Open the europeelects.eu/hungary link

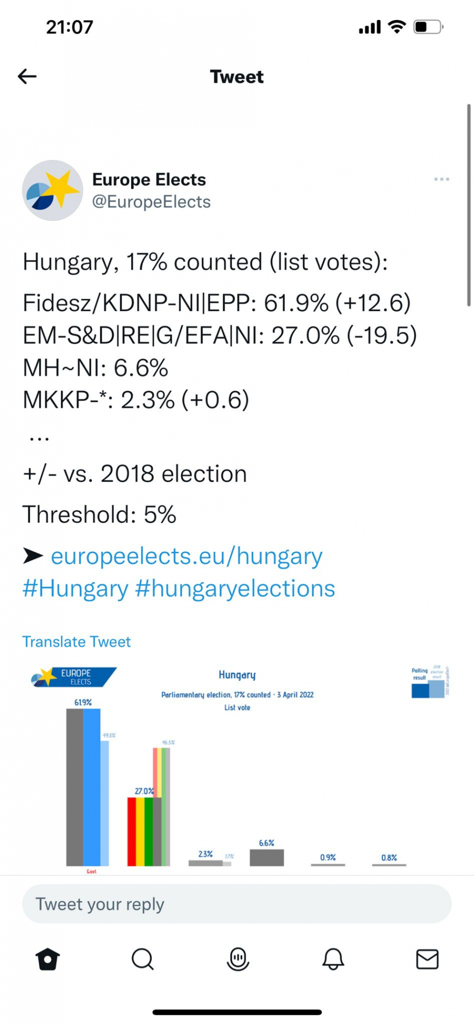pos(186,556)
